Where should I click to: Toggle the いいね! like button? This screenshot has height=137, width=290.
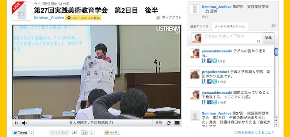point(59,133)
